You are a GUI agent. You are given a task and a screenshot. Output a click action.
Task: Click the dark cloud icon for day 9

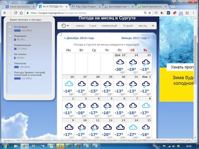pyautogui.click(x=69, y=127)
